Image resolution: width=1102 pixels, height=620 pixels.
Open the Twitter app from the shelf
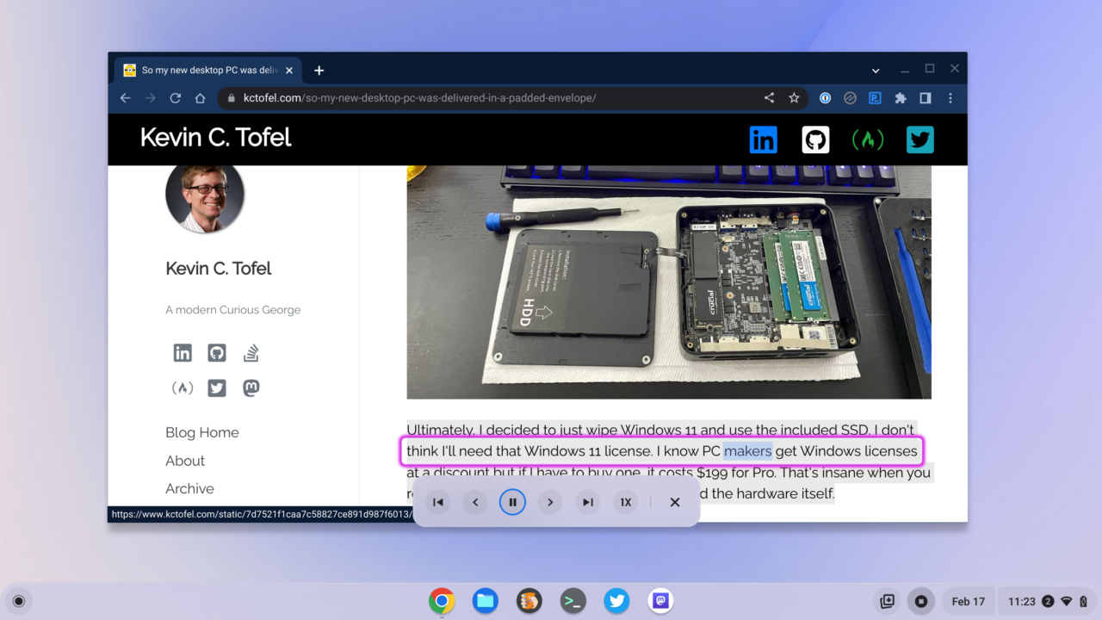tap(616, 601)
